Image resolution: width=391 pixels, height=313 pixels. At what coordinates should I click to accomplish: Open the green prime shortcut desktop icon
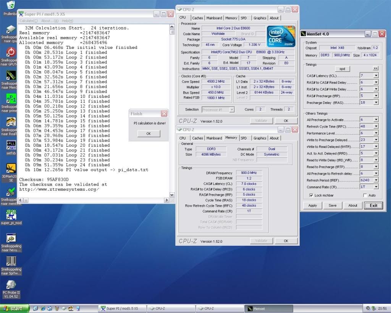[11, 99]
